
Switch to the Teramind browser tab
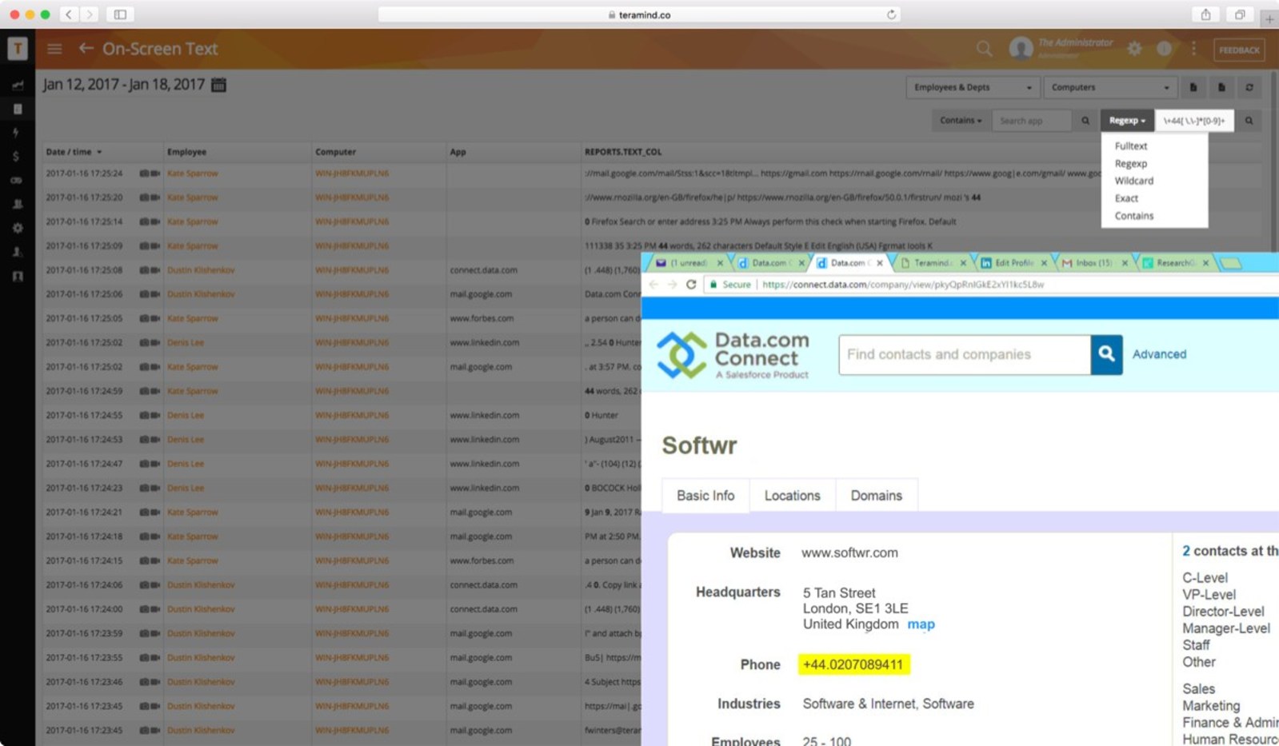(x=933, y=263)
